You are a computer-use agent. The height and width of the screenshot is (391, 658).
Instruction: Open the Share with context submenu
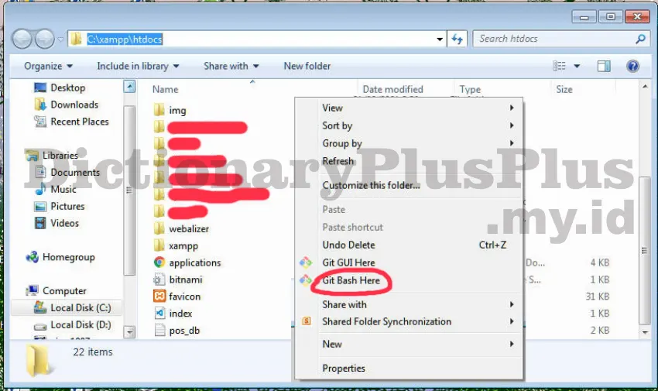click(409, 304)
